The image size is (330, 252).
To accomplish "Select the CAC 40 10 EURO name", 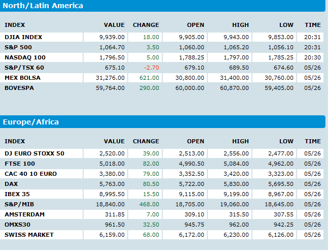I will (x=31, y=174).
